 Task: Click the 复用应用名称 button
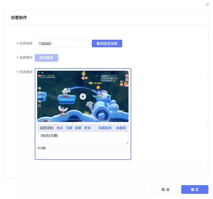(x=107, y=44)
